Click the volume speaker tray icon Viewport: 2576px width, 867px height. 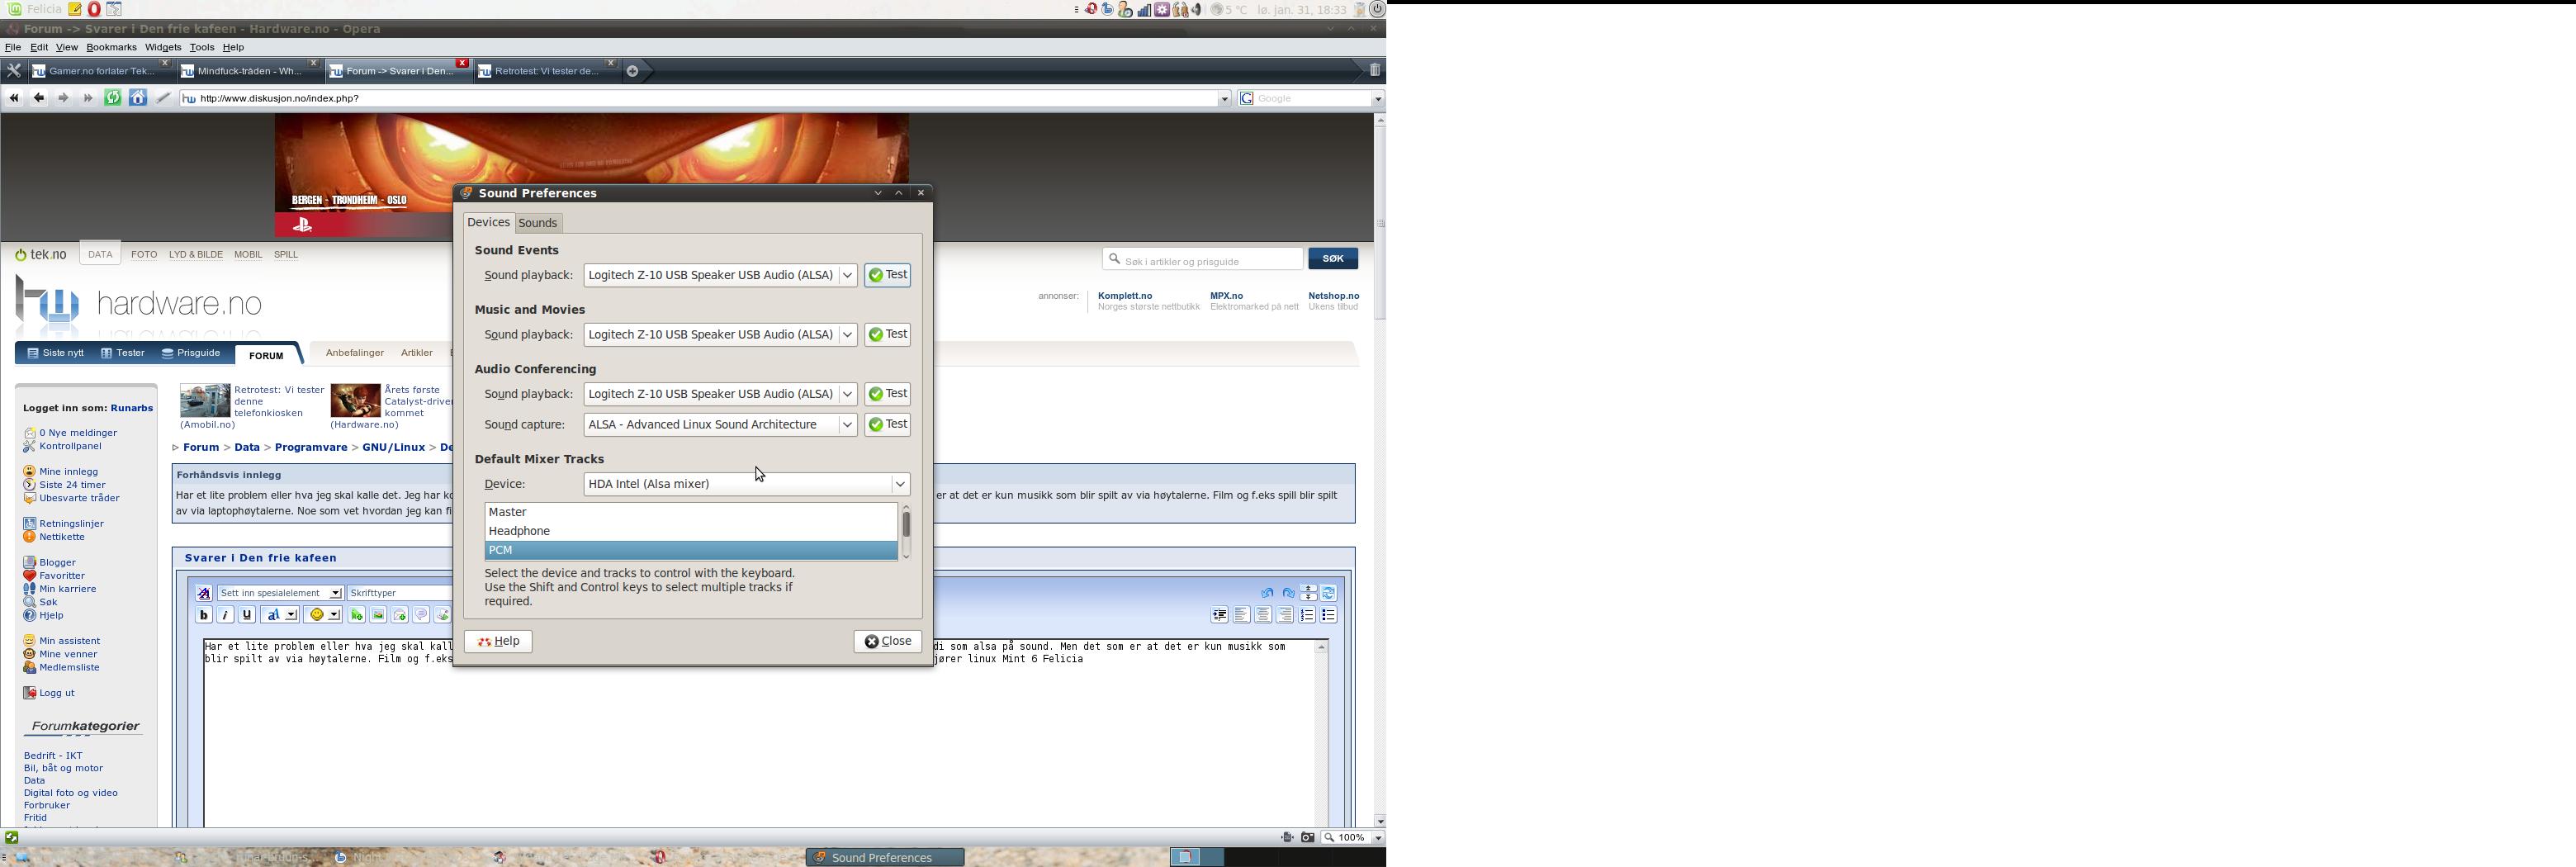point(1198,9)
